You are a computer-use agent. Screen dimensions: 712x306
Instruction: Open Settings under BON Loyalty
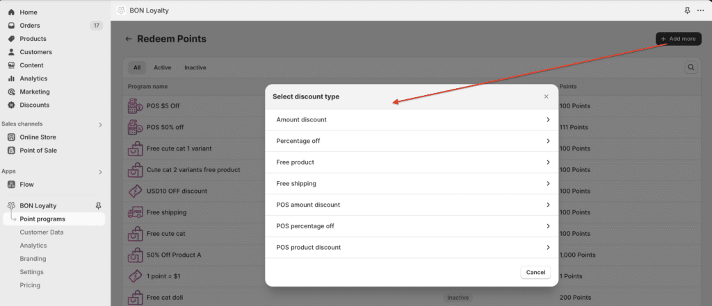(x=32, y=272)
